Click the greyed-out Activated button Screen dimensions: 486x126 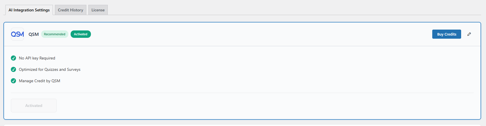tap(34, 106)
